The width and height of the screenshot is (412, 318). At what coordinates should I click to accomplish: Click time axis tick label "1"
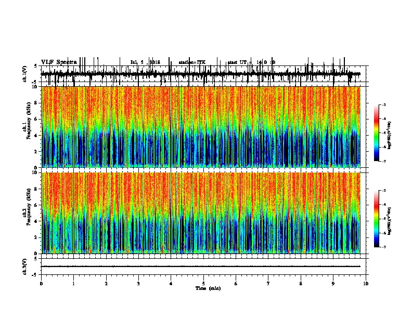click(73, 283)
